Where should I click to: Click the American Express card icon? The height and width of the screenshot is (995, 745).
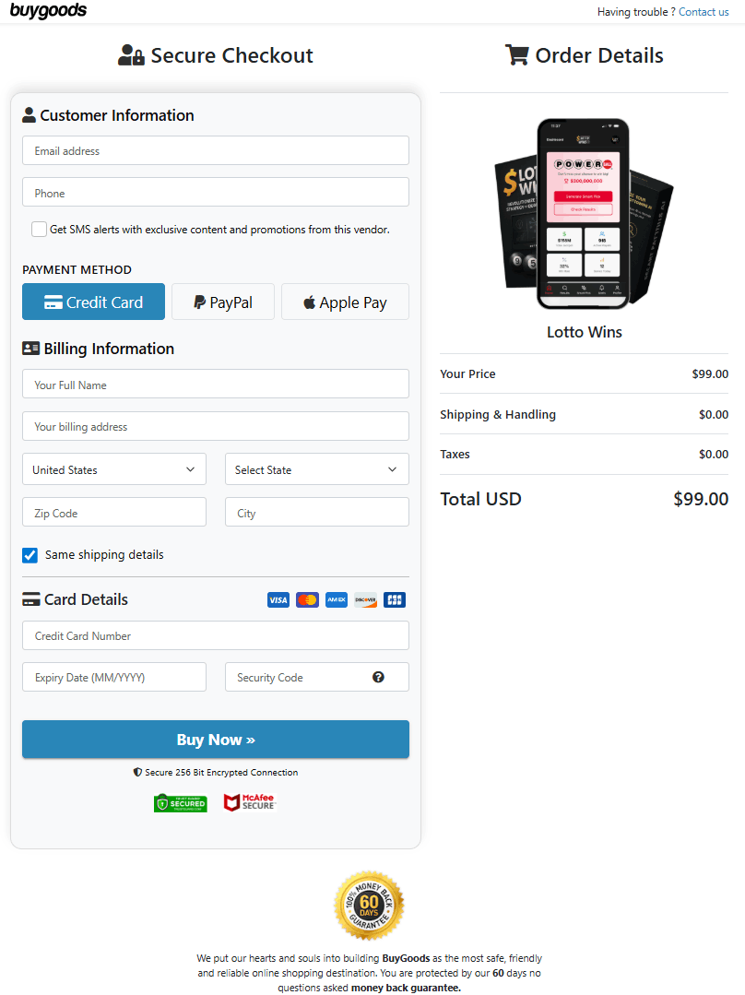pyautogui.click(x=337, y=600)
